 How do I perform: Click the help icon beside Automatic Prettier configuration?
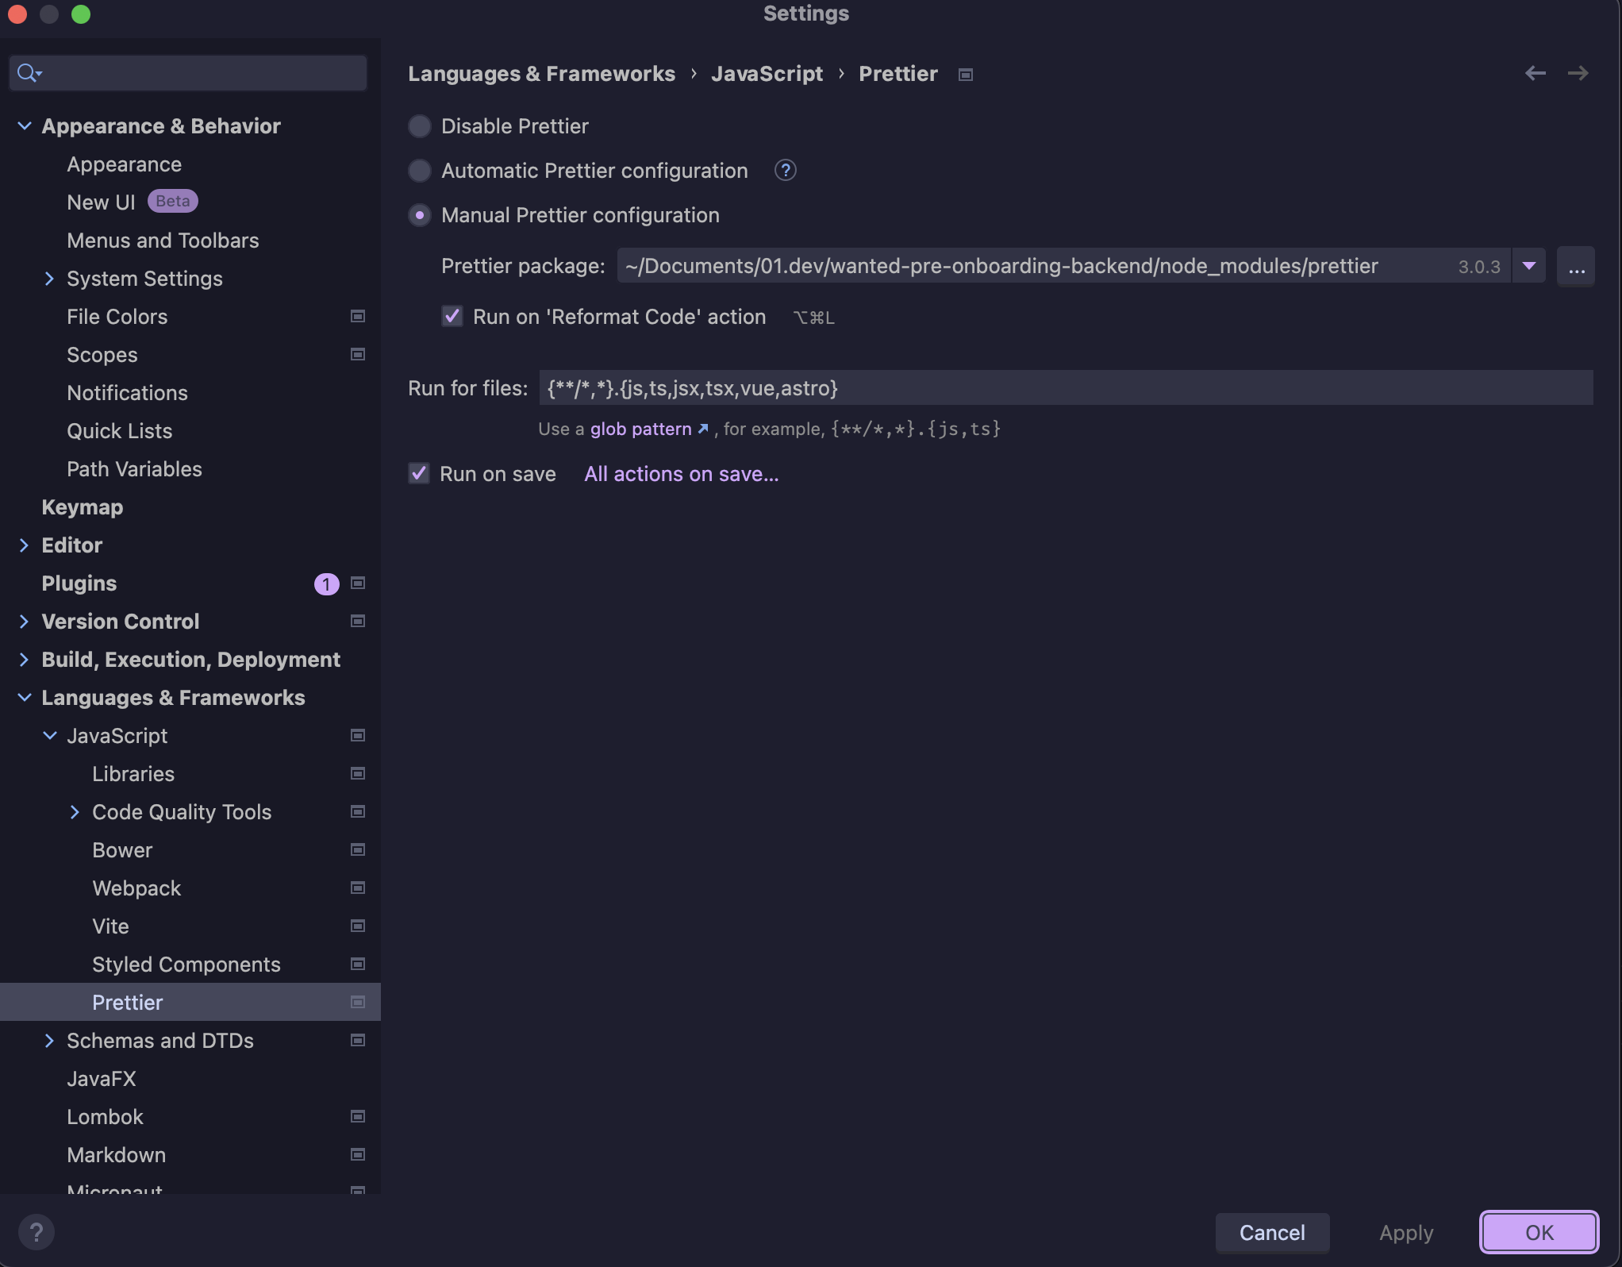click(785, 170)
